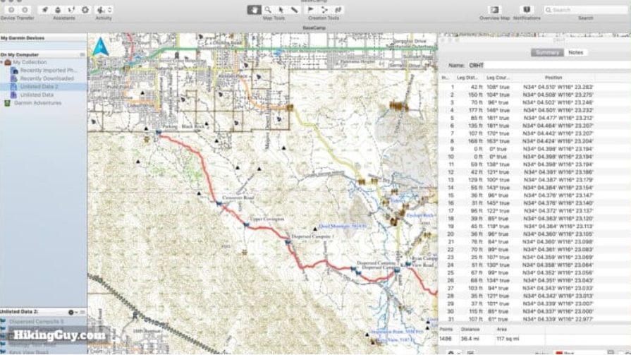Image resolution: width=631 pixels, height=355 pixels.
Task: Open the Garmin Adventures assistant icon
Action: (x=71, y=10)
